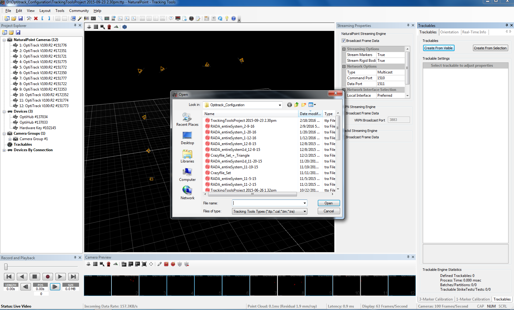This screenshot has height=310, width=514.
Task: Click the Up One Level icon in Open dialog
Action: 296,105
